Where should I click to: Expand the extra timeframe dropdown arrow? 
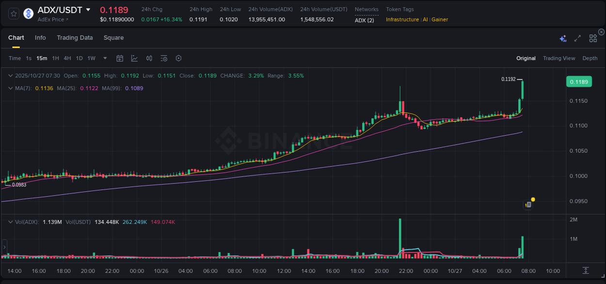point(105,58)
